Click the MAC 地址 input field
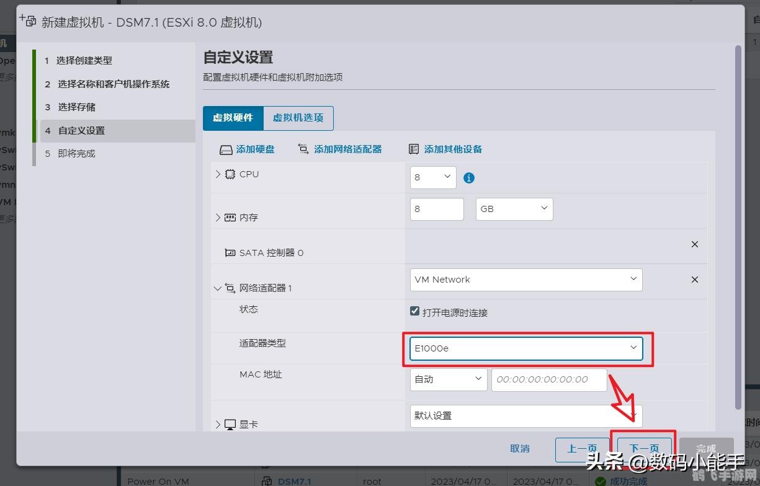 coord(548,379)
